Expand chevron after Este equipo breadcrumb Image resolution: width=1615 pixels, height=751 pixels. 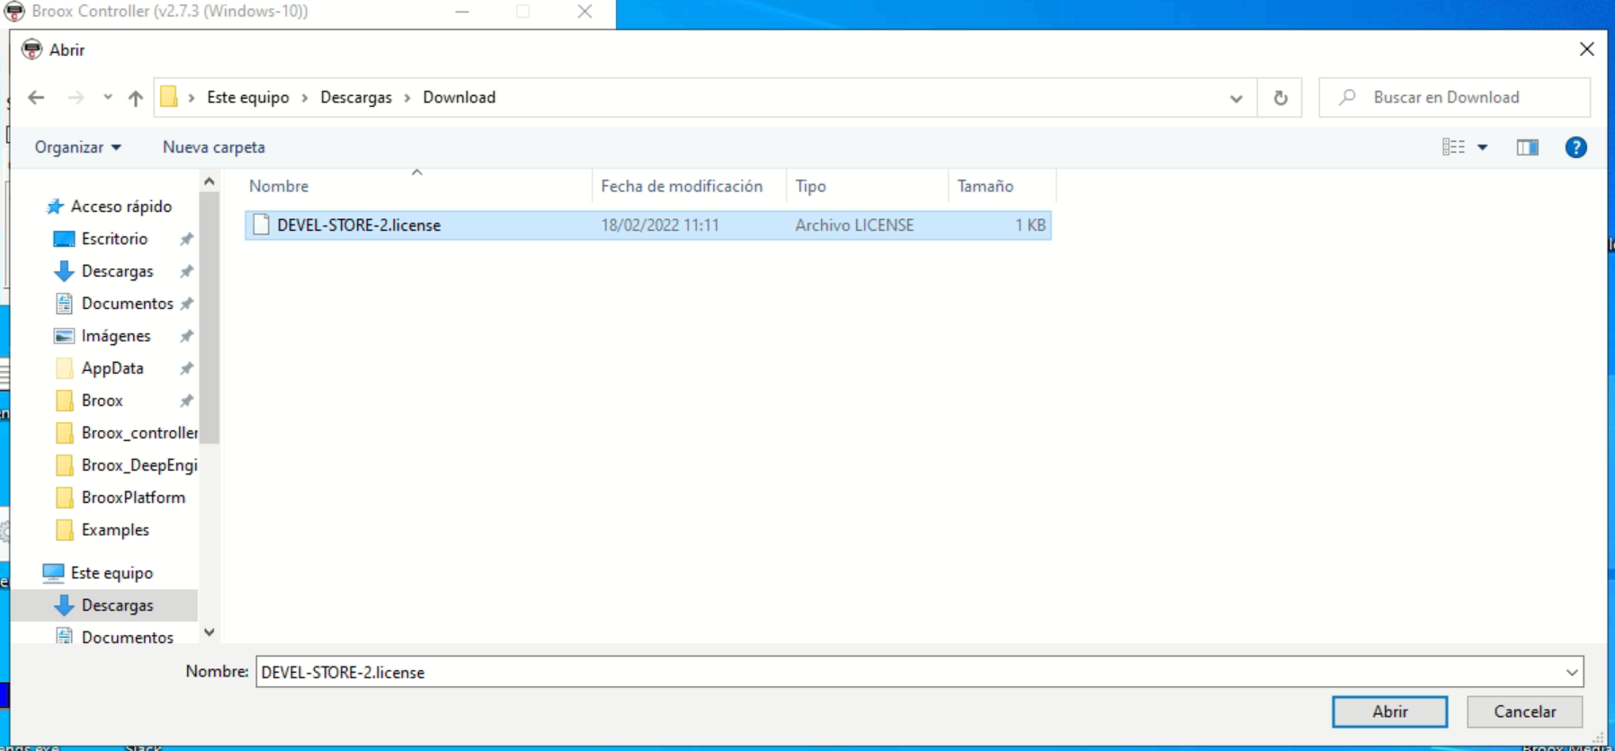(x=305, y=98)
